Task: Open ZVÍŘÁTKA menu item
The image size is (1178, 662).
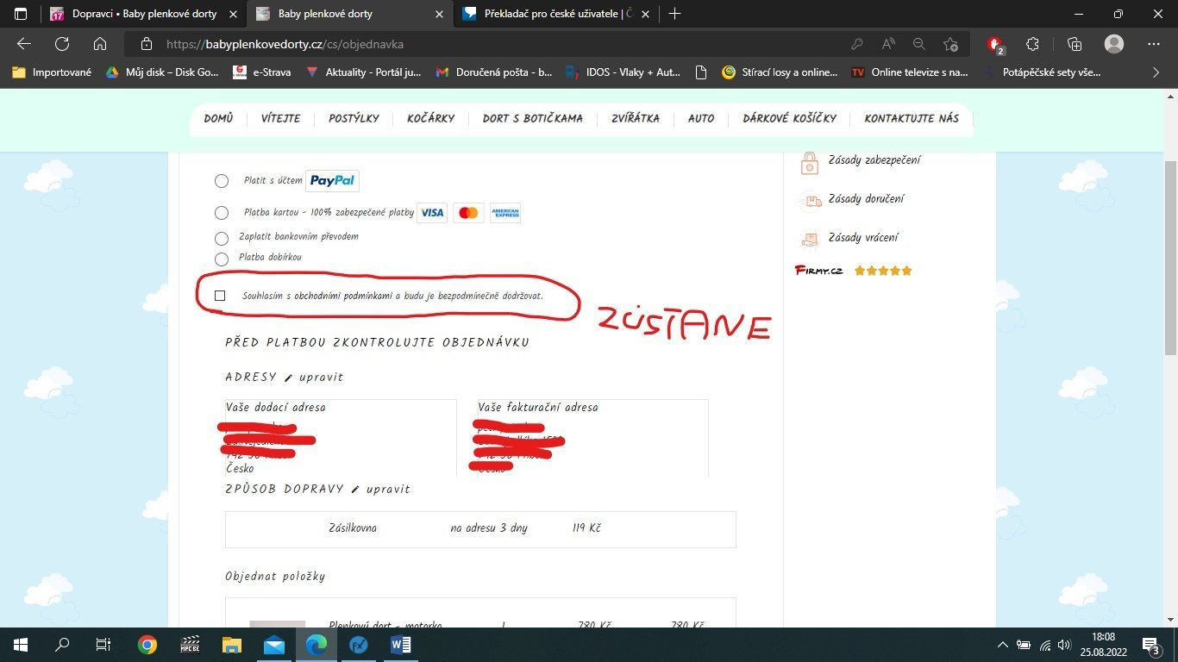Action: (635, 118)
